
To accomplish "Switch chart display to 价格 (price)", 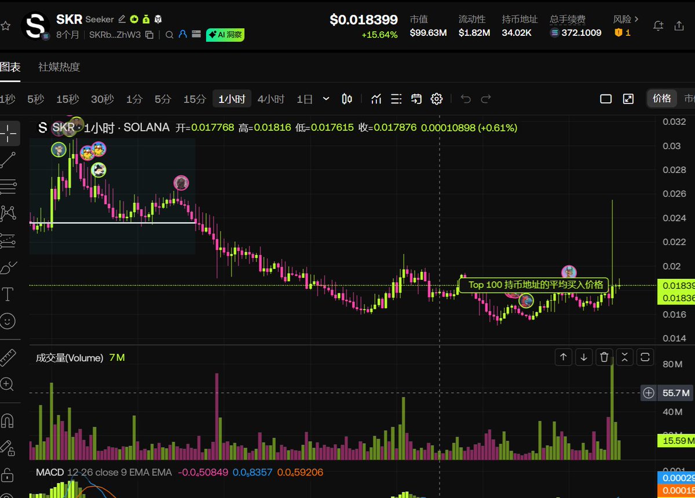I will click(661, 98).
